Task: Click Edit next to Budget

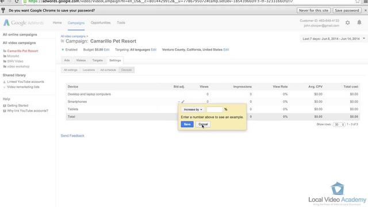Action: (x=106, y=50)
